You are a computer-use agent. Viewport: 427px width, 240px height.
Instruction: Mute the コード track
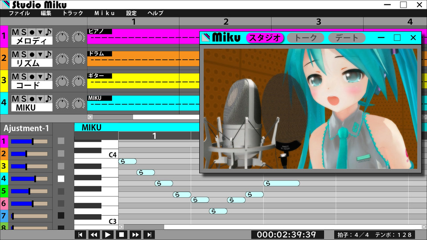16,76
